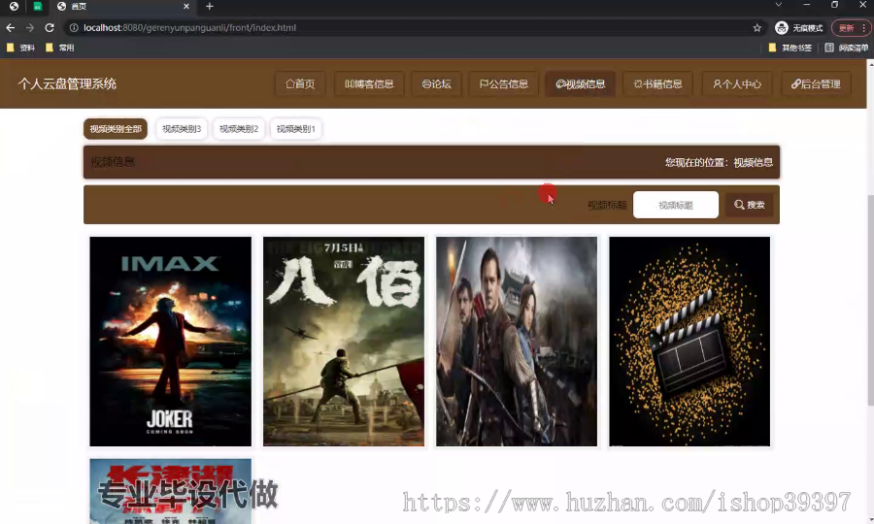Click the address bar URL
This screenshot has height=524, width=874.
[189, 28]
